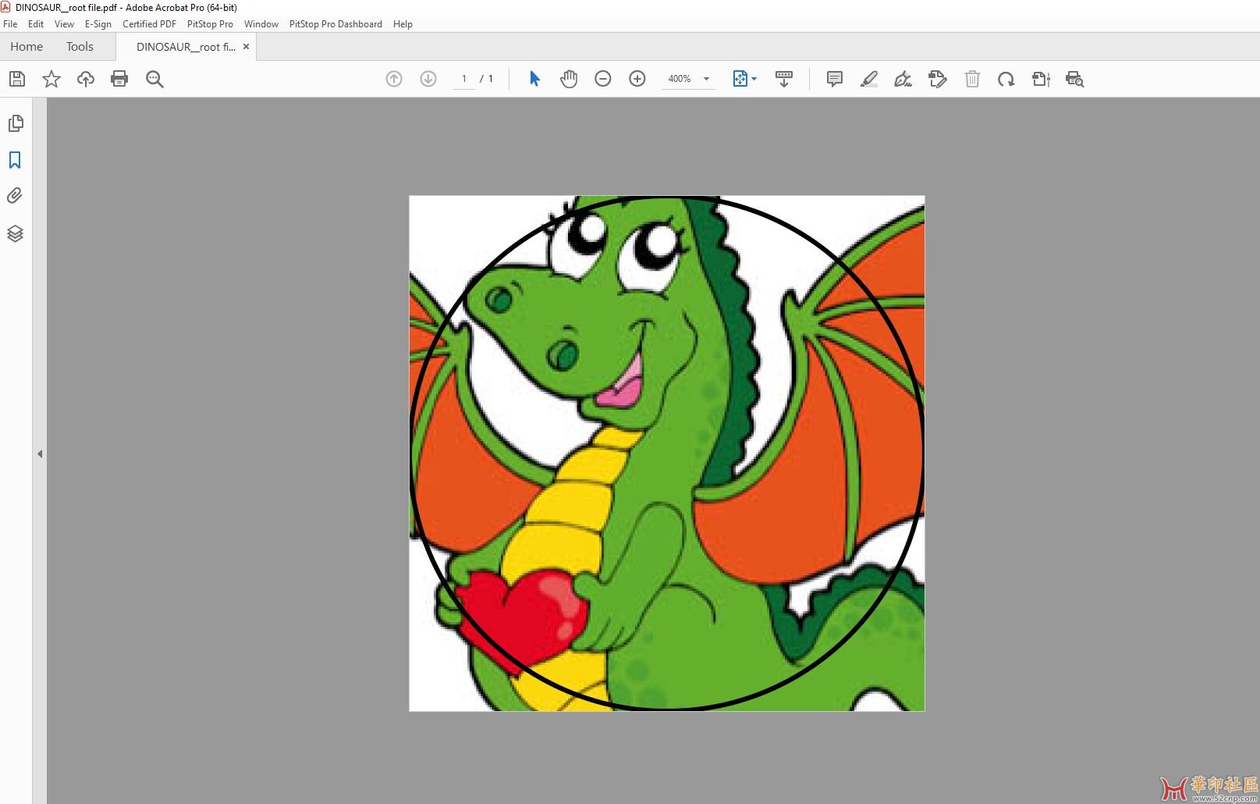Star the file with the bookmark star icon

51,79
